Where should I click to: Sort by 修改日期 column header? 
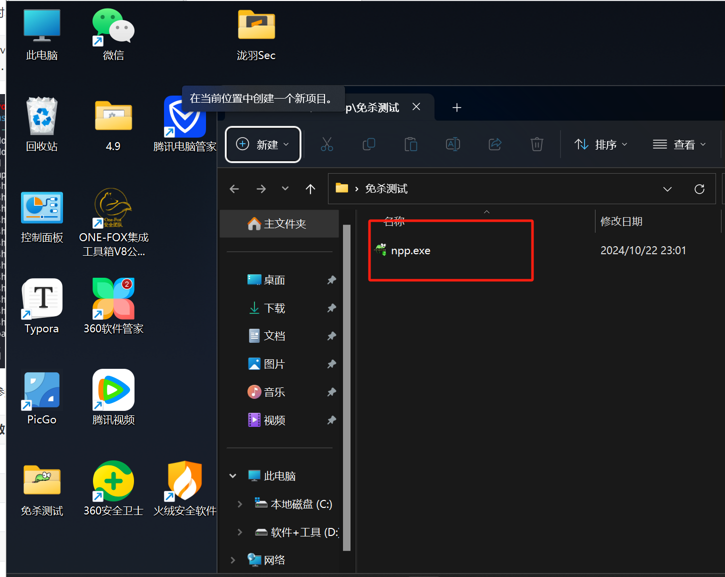click(x=621, y=222)
